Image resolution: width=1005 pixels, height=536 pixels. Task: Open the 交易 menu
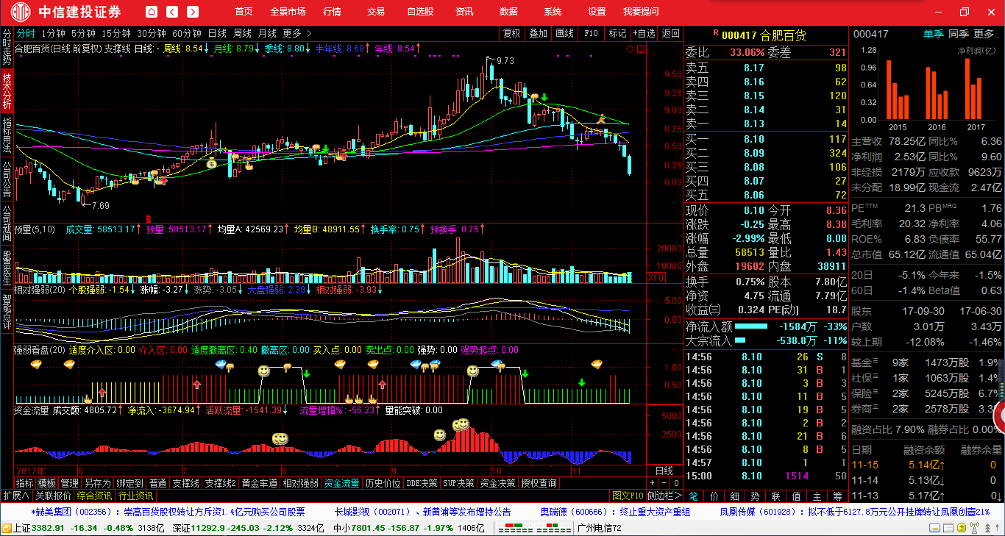click(376, 12)
